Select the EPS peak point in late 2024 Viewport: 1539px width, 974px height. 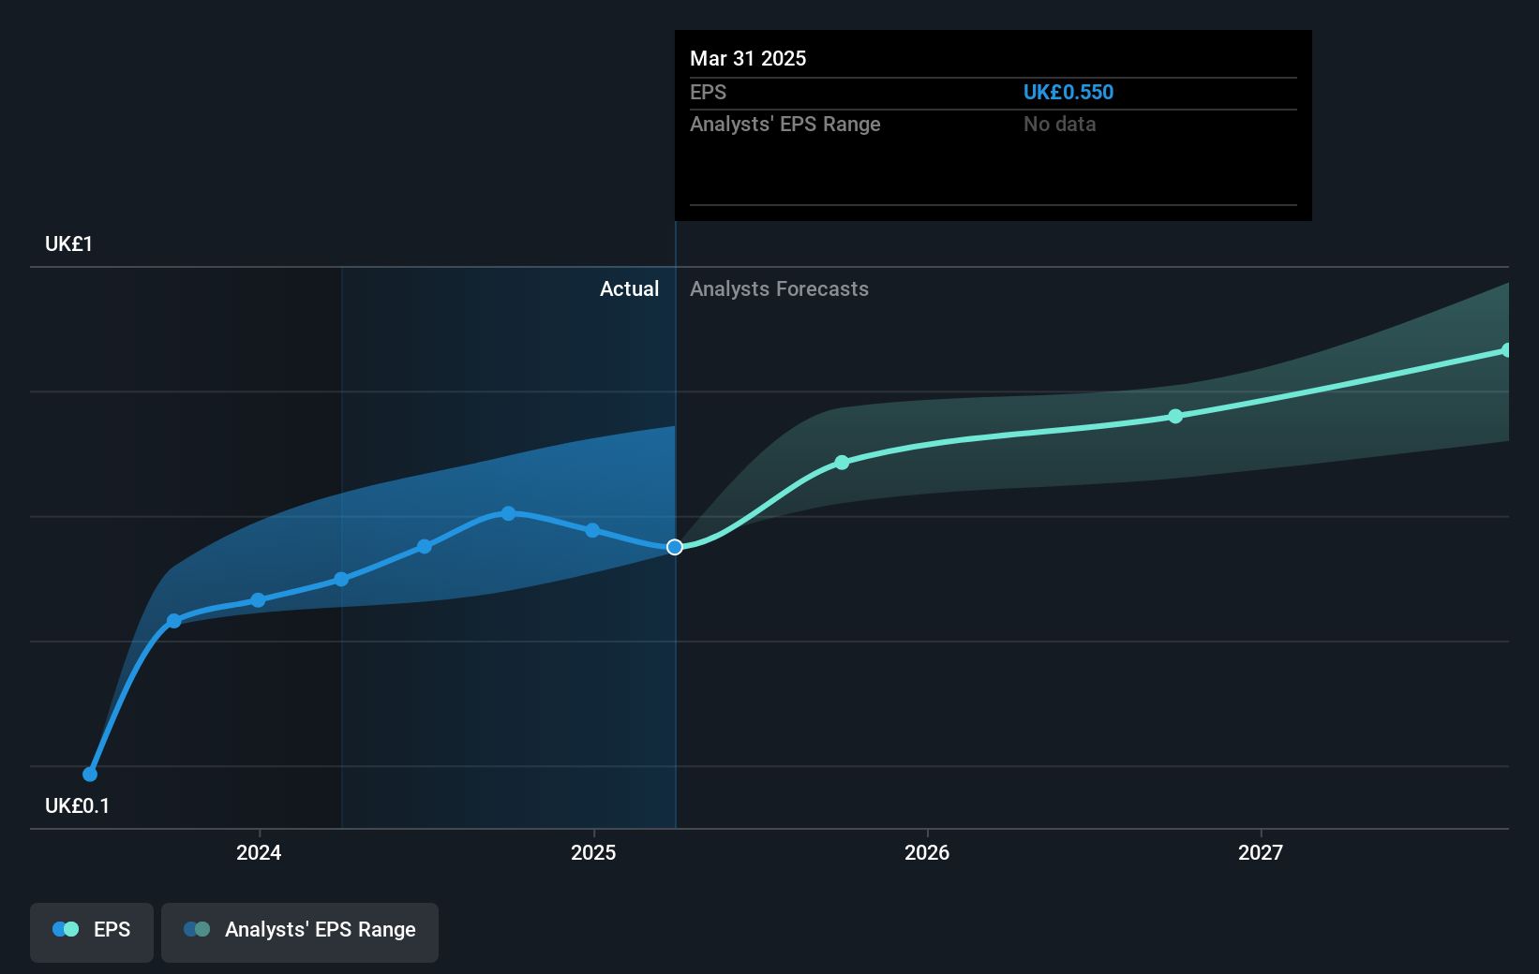coord(508,513)
